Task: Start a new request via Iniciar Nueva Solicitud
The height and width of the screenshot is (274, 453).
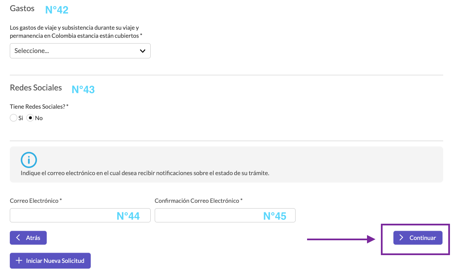Action: coord(50,261)
